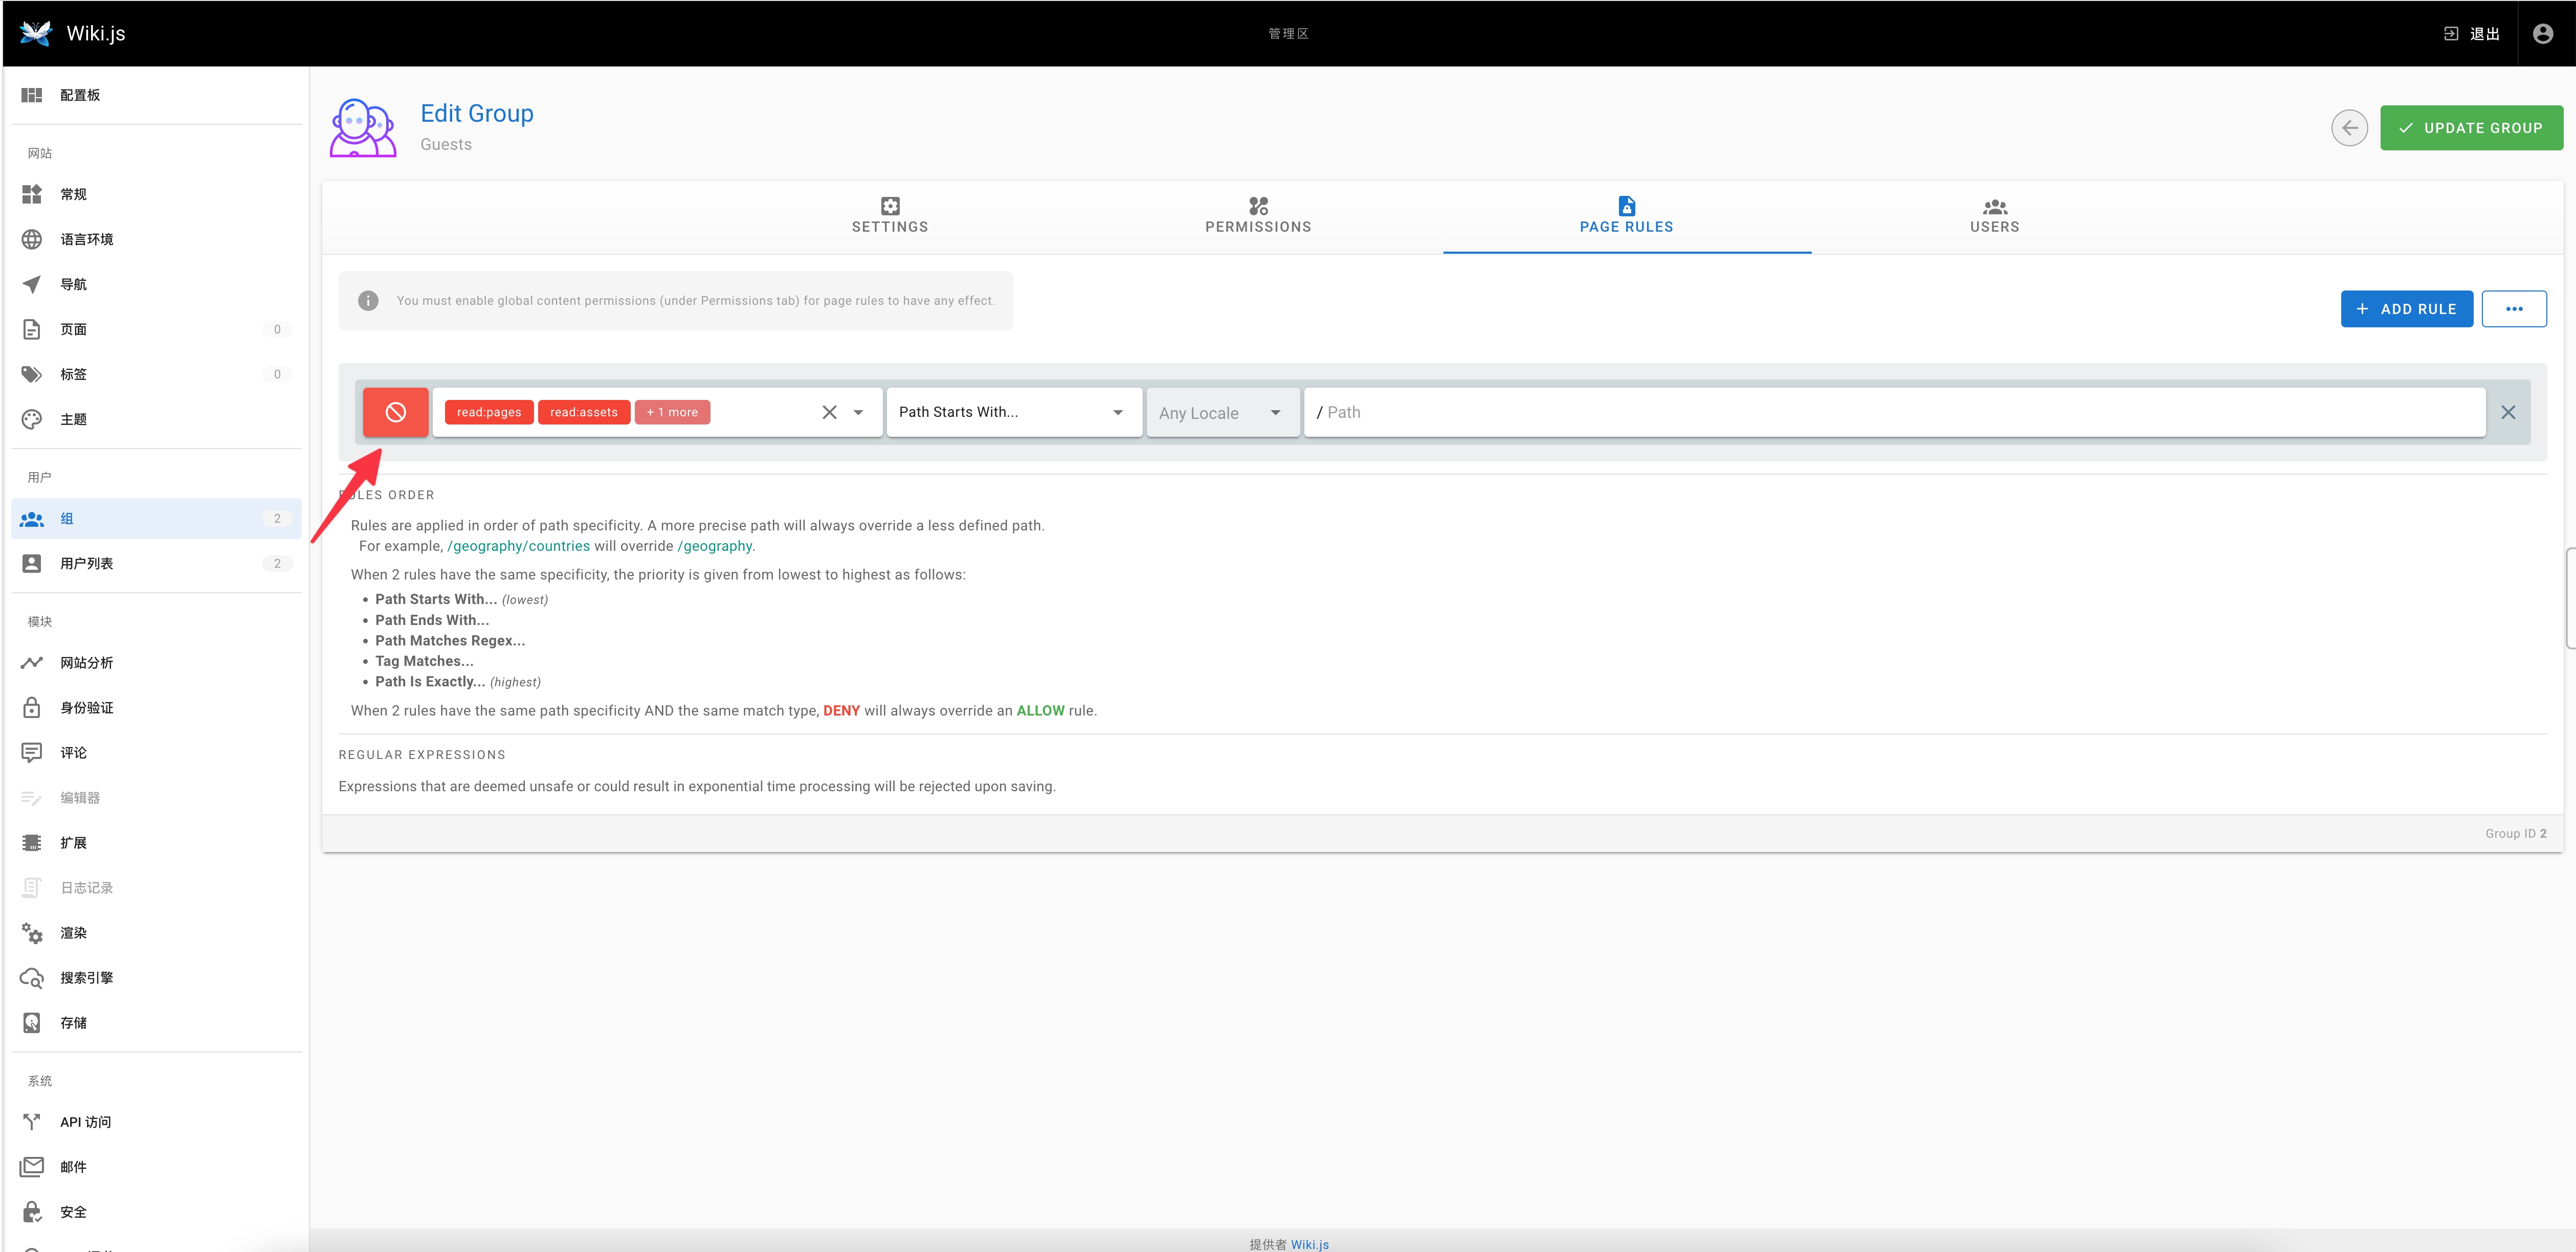Open the Path Starts With dropdown
This screenshot has width=2576, height=1252.
(x=1014, y=412)
